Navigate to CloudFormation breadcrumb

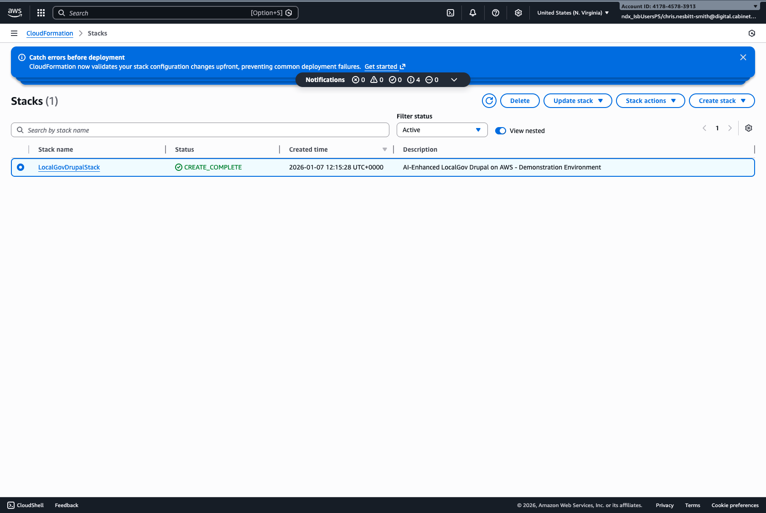click(x=50, y=33)
